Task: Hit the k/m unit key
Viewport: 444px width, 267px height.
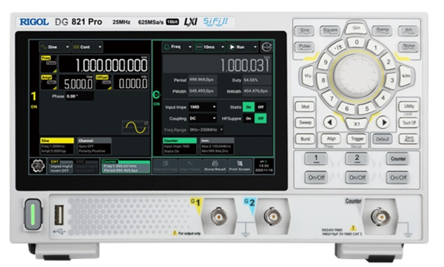Action: click(406, 76)
